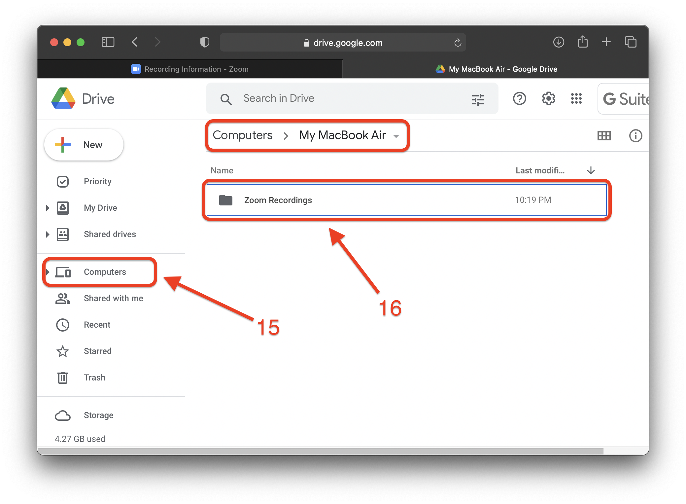686x504 pixels.
Task: Open Starred in the sidebar
Action: click(98, 351)
